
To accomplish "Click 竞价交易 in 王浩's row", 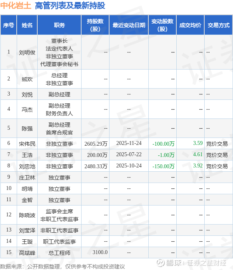I will pos(217,155).
